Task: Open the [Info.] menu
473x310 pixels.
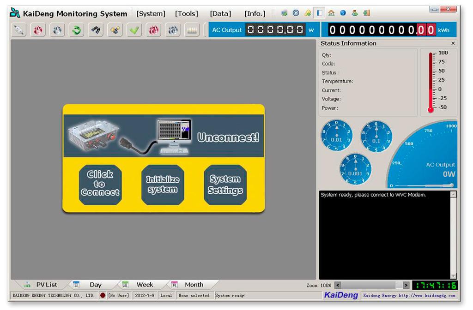Action: click(x=255, y=14)
